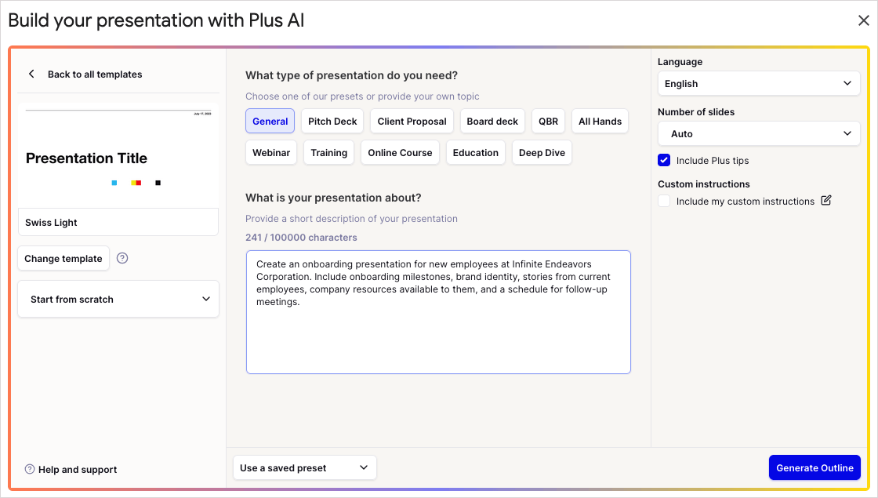Click the blue color square in template preview

pos(114,183)
